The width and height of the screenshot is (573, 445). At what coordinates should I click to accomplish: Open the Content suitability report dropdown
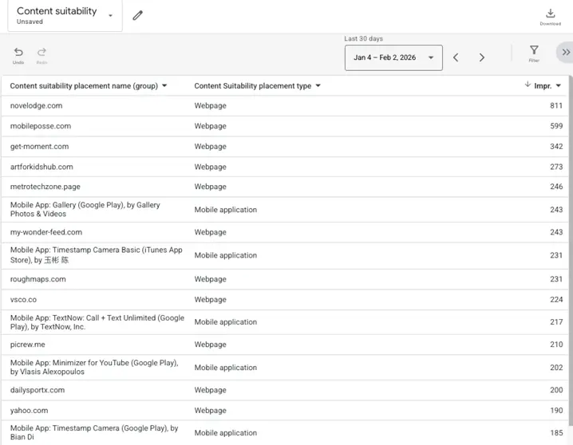[65, 16]
